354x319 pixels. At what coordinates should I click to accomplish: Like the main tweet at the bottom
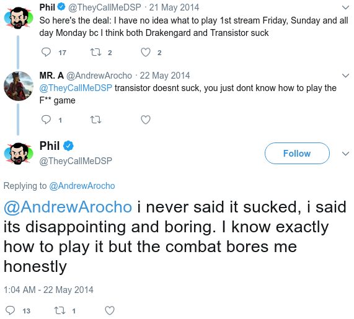(x=110, y=310)
